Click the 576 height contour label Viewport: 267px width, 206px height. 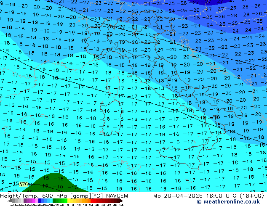[24, 184]
